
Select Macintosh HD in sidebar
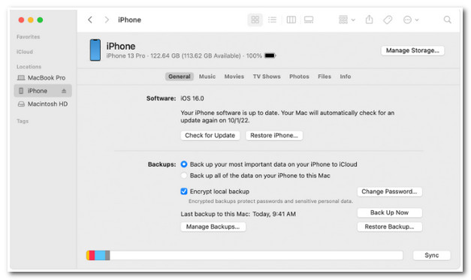coord(42,104)
